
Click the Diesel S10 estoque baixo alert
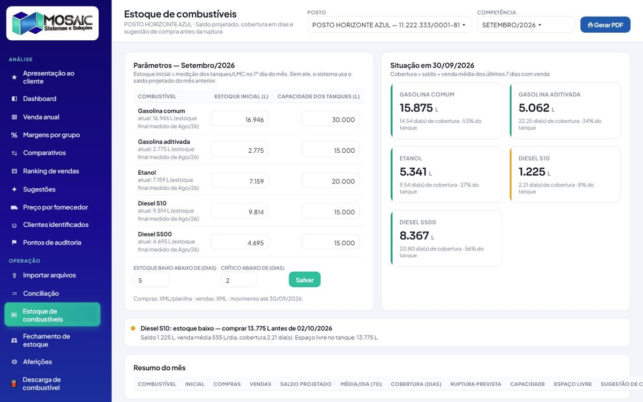377,332
